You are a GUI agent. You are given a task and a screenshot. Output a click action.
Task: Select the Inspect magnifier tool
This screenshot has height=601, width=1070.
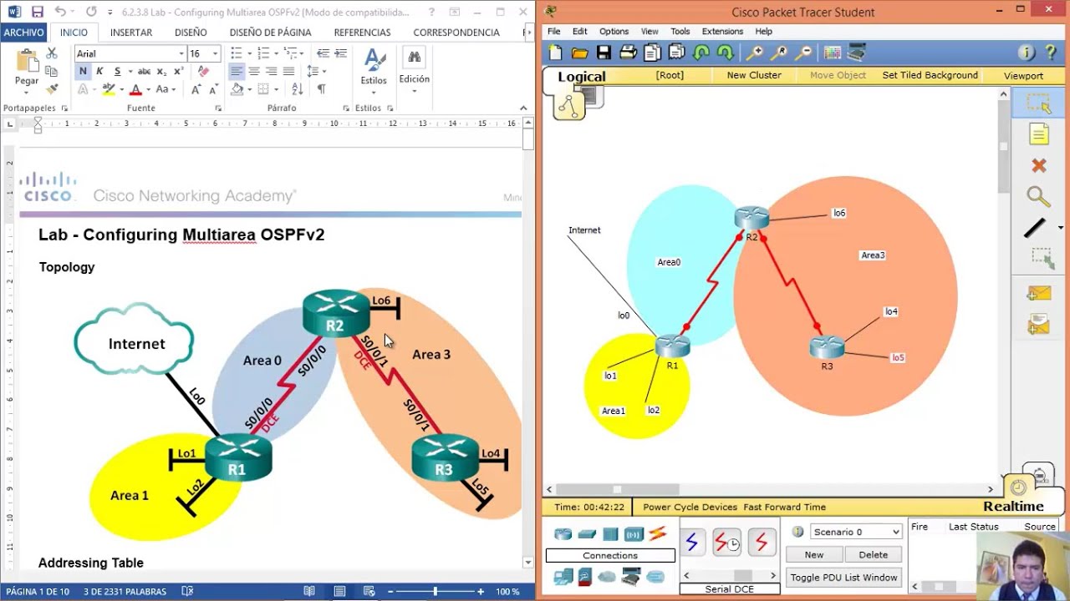tap(1038, 197)
